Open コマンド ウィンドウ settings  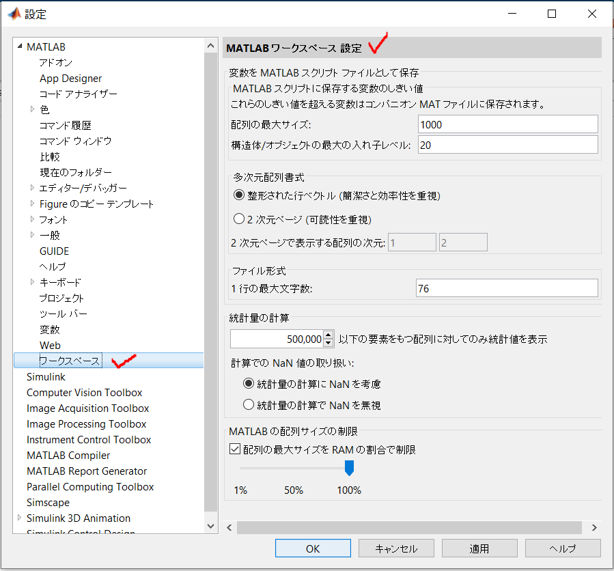pyautogui.click(x=76, y=141)
